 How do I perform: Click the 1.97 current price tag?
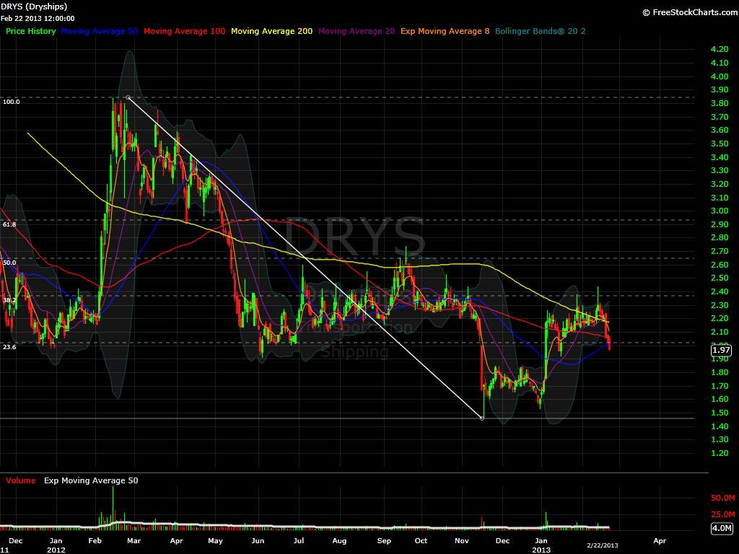720,349
